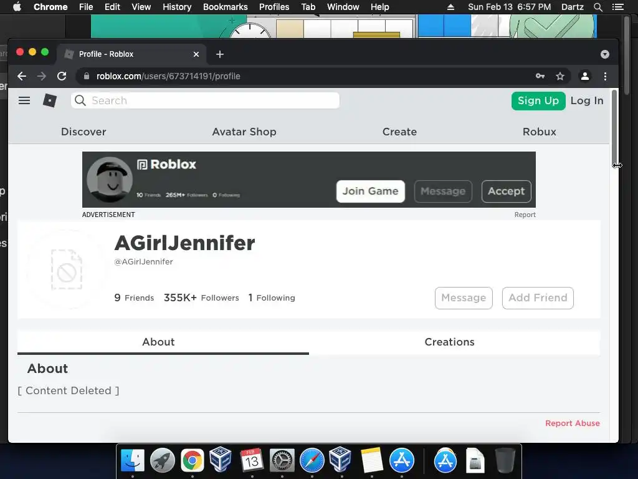Open the tab search dropdown arrow
Viewport: 638px width, 479px height.
(x=604, y=54)
